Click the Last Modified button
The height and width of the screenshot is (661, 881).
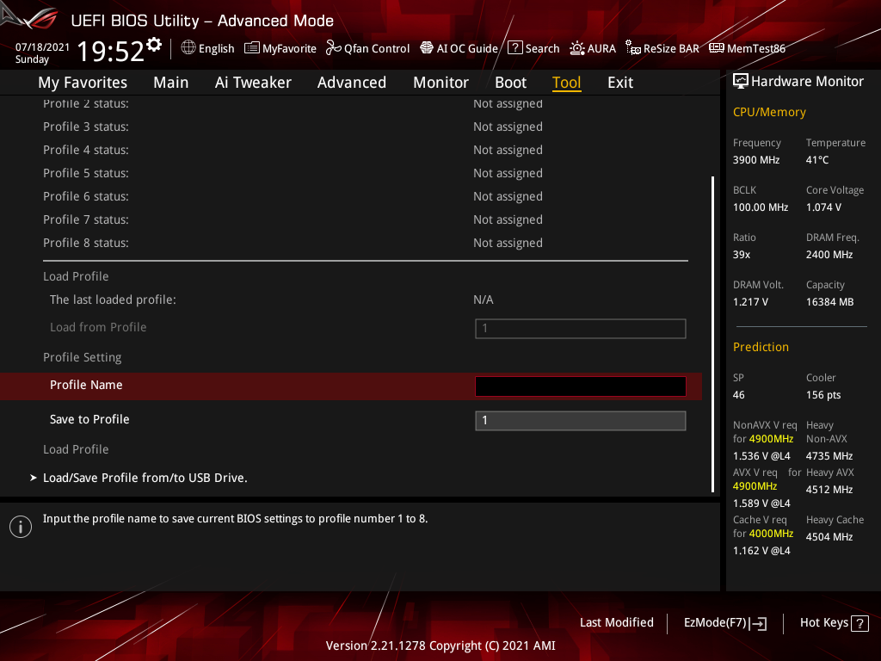click(x=616, y=622)
